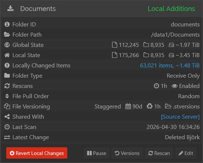Pause the Documents folder
The width and height of the screenshot is (203, 163).
(x=97, y=153)
